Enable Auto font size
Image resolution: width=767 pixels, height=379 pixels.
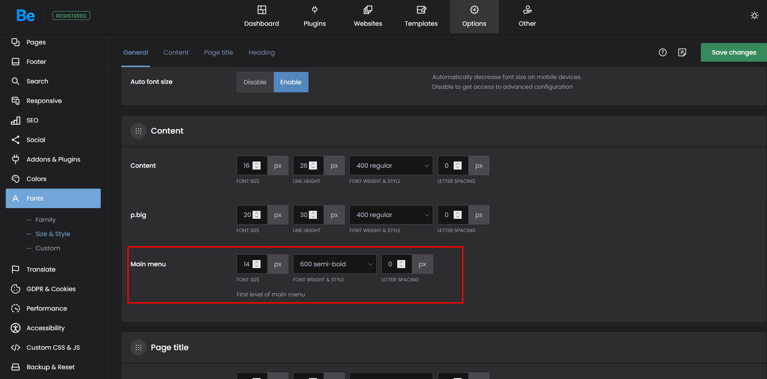tap(291, 82)
